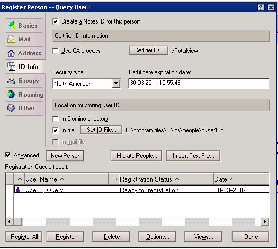
Task: Open the Other section icon
Action: point(11,108)
